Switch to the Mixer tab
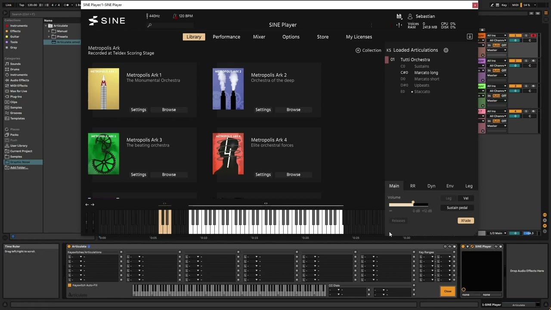Screen dimensions: 551x310 coord(259,37)
